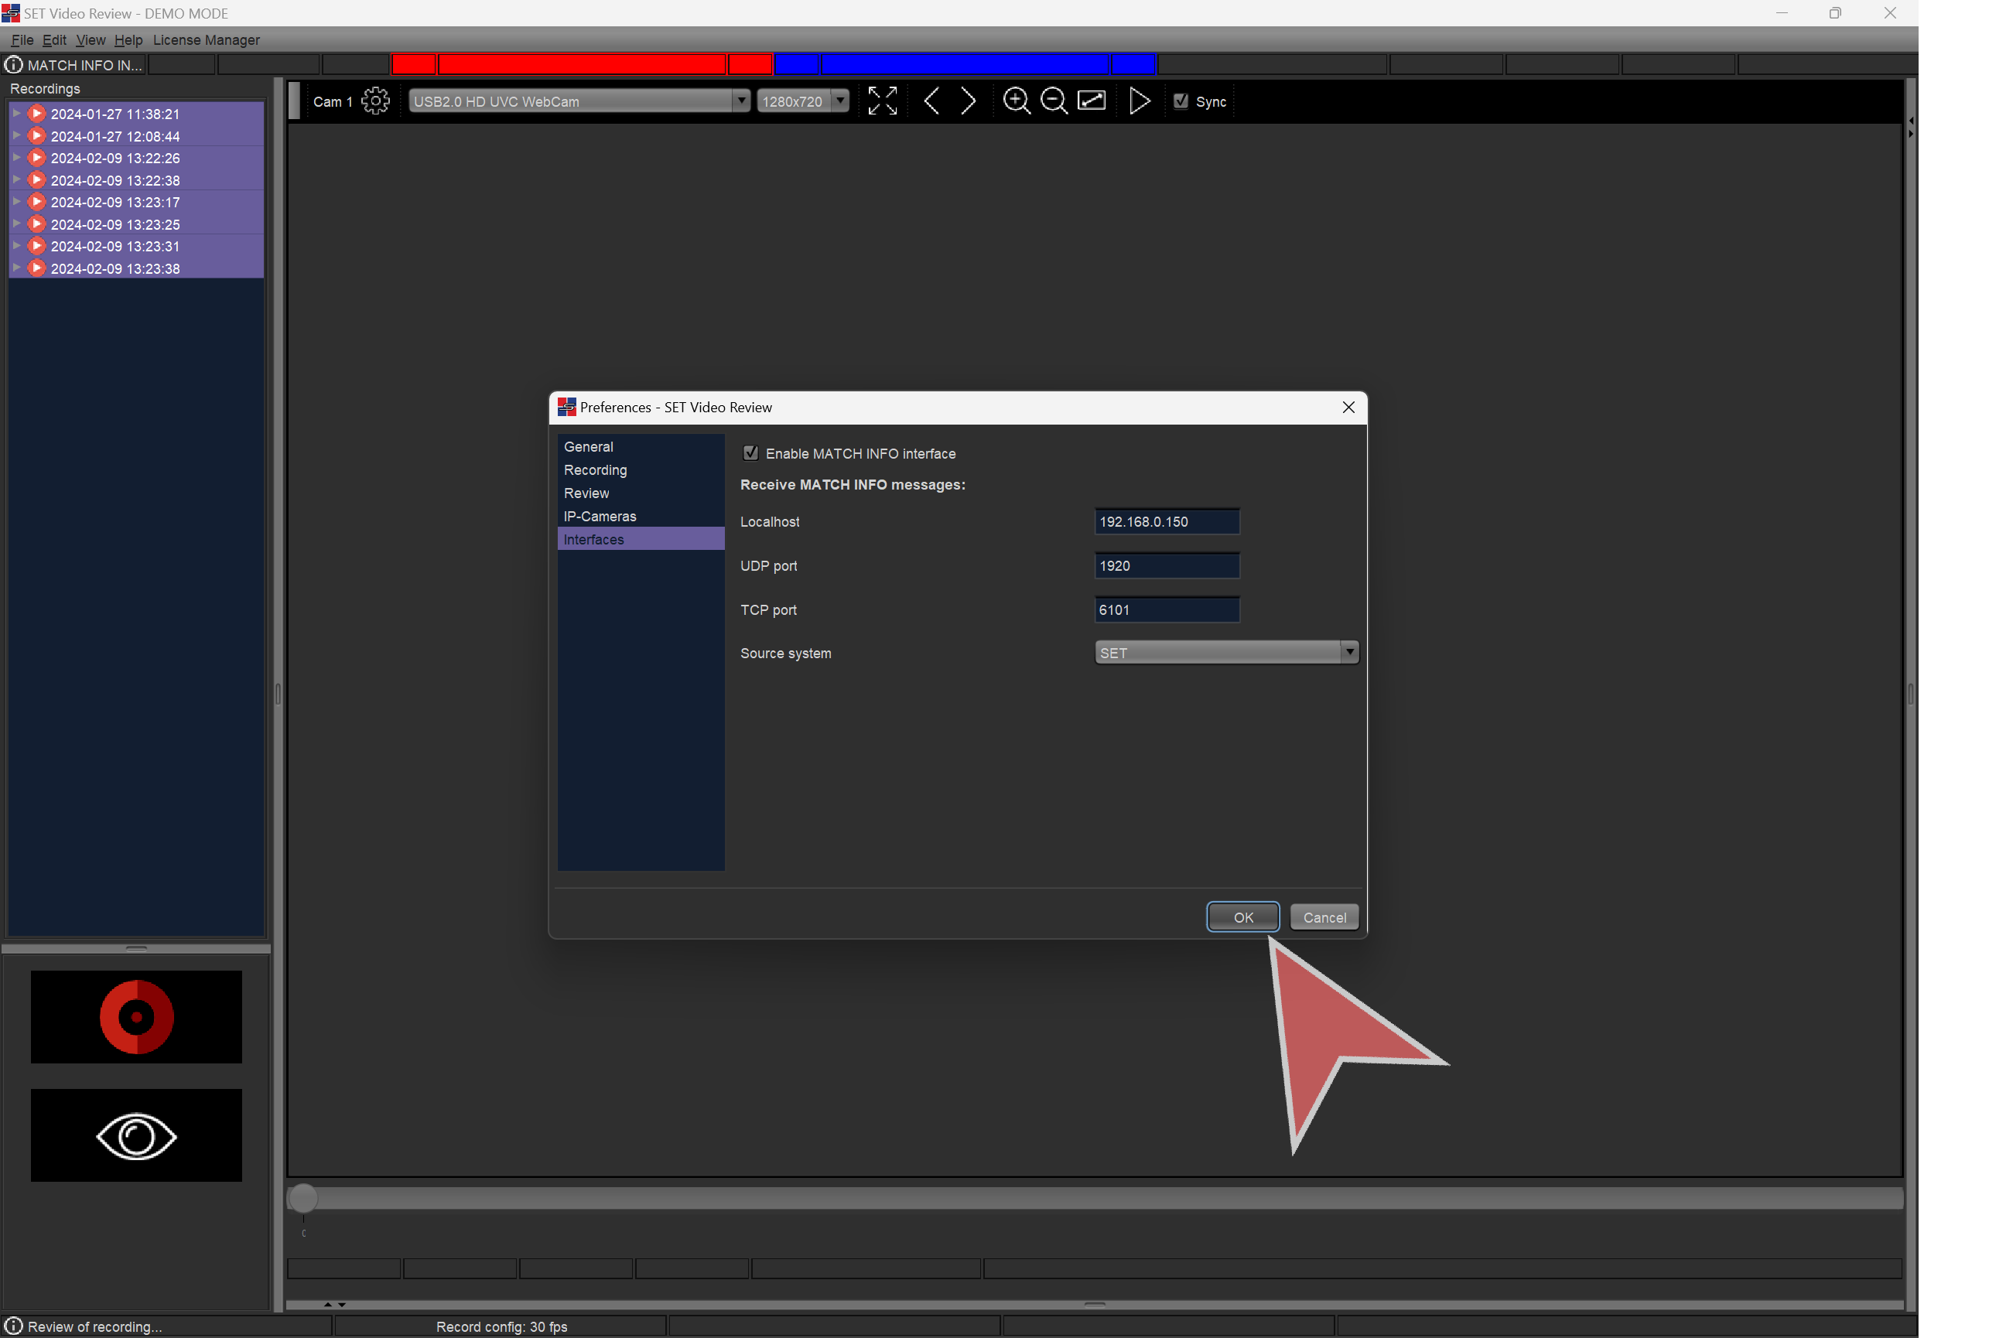Click the eye review button

click(137, 1135)
